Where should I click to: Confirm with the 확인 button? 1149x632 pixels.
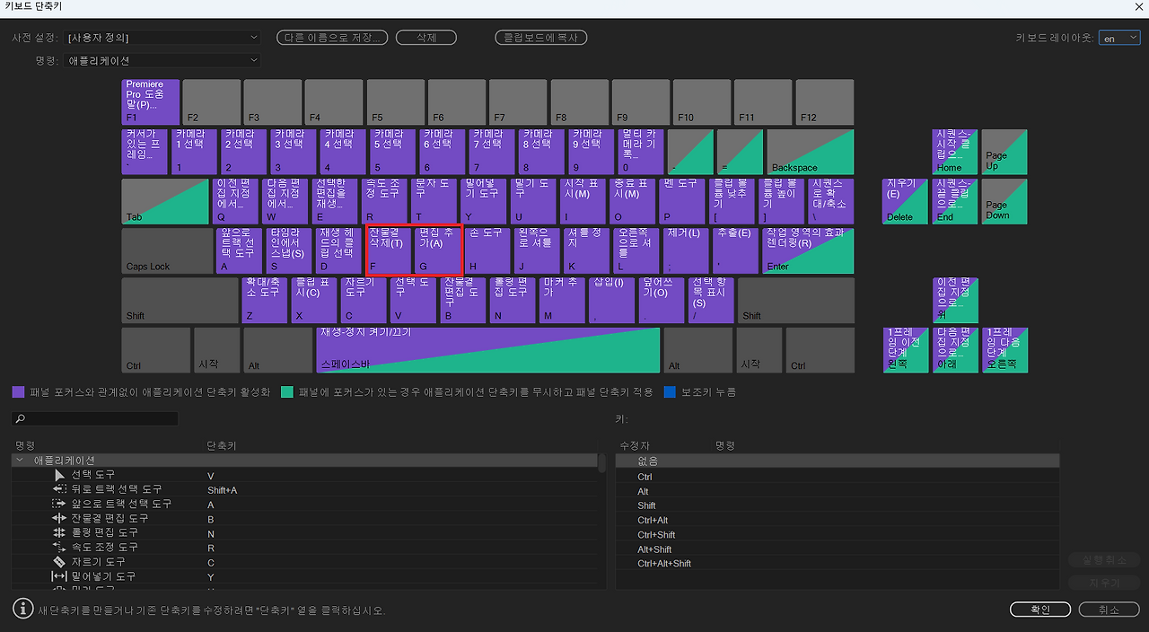point(1040,610)
